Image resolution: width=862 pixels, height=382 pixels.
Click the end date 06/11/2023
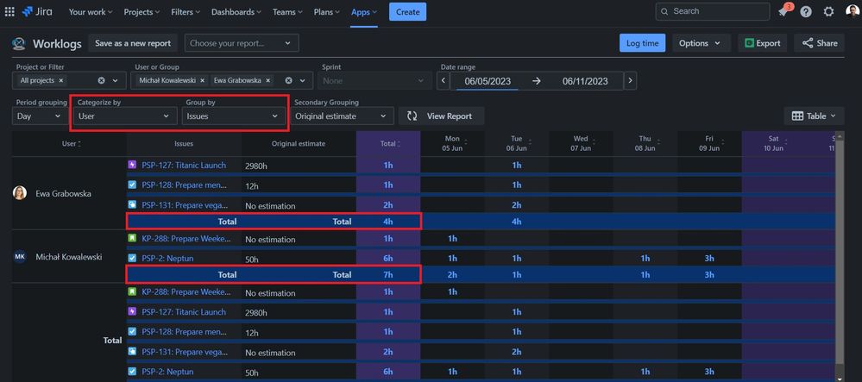pyautogui.click(x=585, y=81)
